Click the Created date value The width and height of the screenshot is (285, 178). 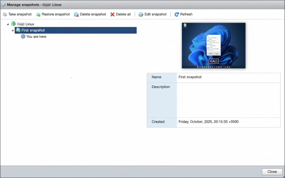[209, 122]
